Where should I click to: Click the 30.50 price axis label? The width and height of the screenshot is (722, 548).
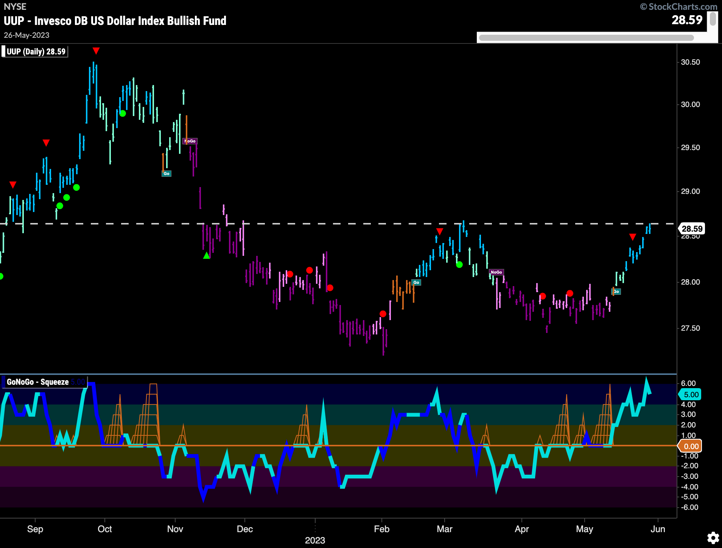[x=691, y=62]
